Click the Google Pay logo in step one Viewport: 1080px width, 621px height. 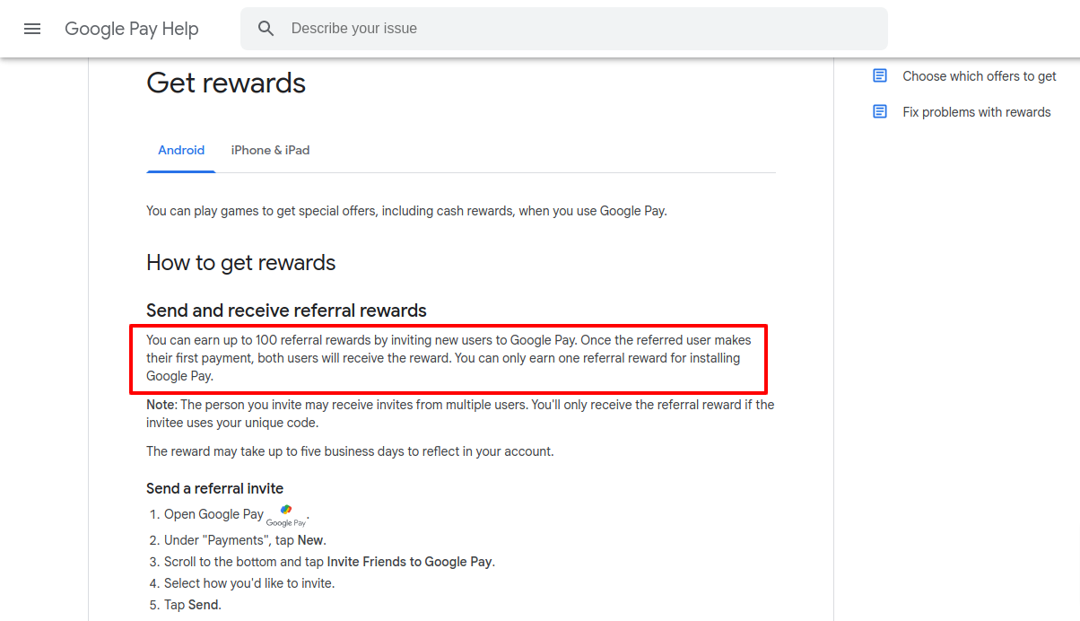tap(286, 515)
